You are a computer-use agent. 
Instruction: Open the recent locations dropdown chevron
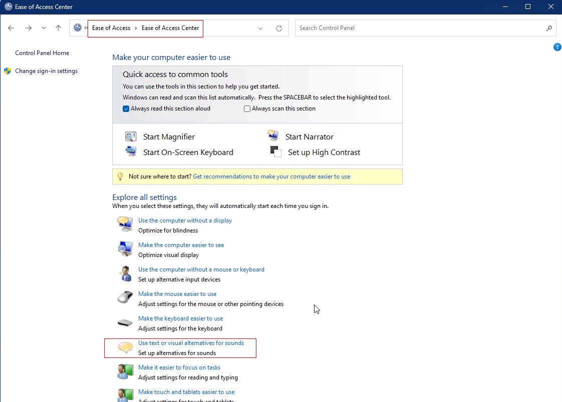pyautogui.click(x=44, y=28)
